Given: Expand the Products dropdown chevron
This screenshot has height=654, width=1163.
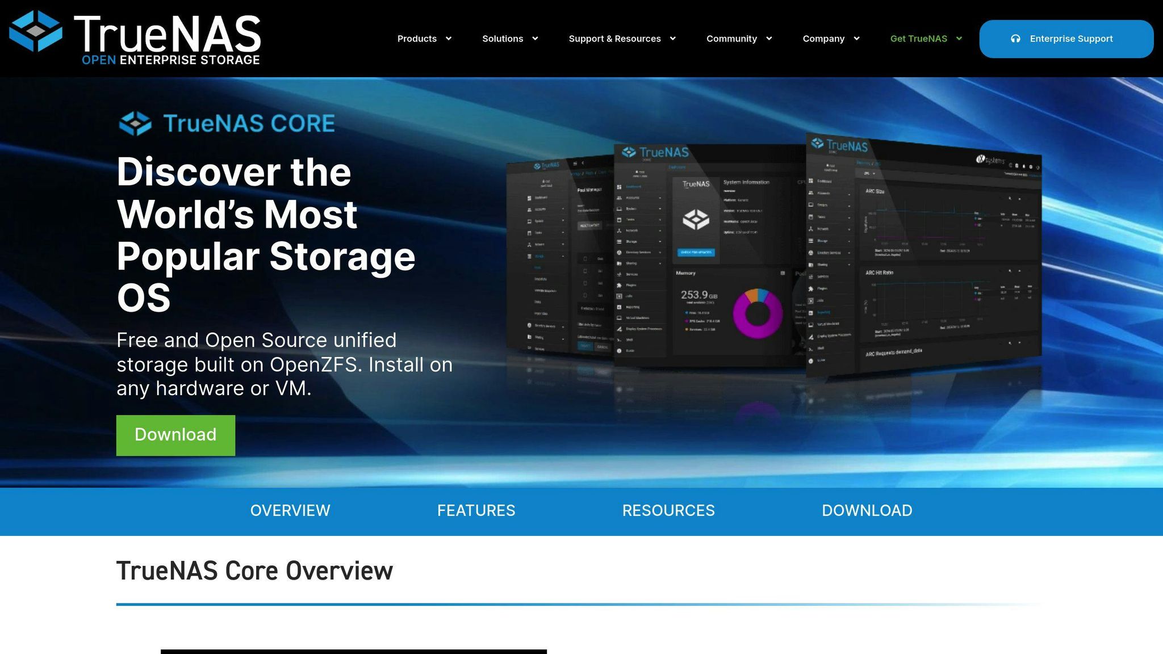Looking at the screenshot, I should point(448,39).
